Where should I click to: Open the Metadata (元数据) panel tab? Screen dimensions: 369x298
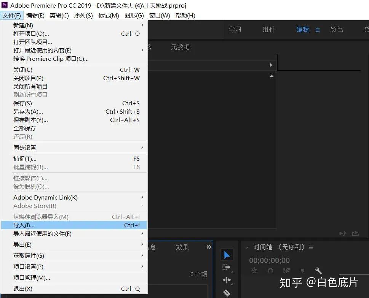tap(180, 47)
